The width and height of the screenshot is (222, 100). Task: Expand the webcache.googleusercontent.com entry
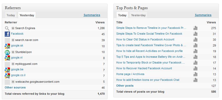(x=13, y=82)
